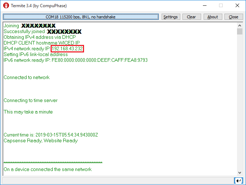
Task: Minimize the Termite window
Action: [x=205, y=5]
